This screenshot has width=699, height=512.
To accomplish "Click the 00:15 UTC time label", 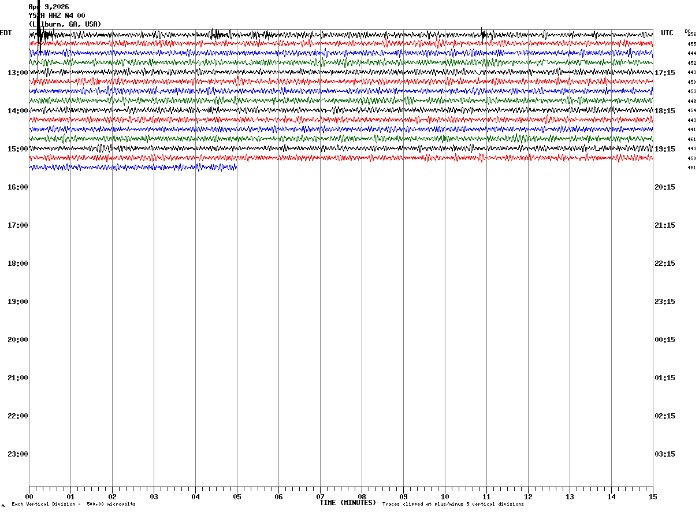I will (x=665, y=340).
